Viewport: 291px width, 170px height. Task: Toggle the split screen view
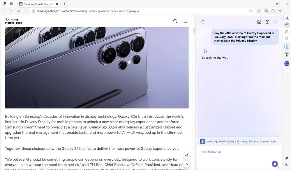273,11
